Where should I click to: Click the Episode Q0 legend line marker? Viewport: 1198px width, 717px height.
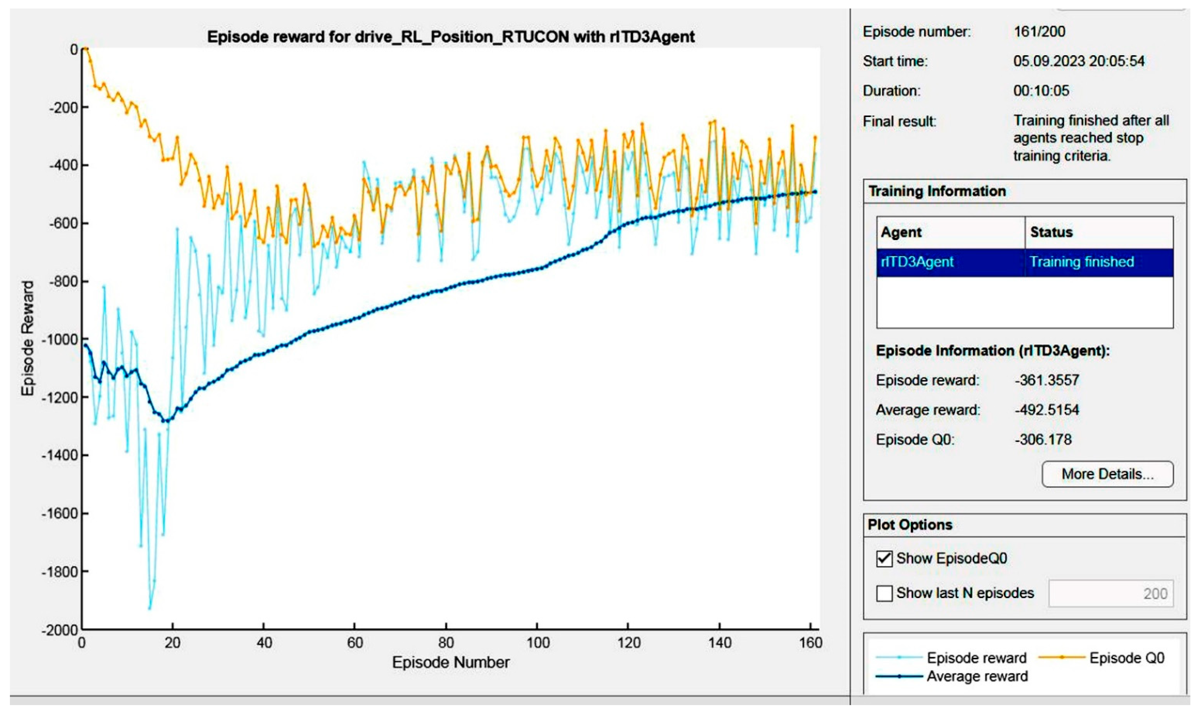(1062, 657)
